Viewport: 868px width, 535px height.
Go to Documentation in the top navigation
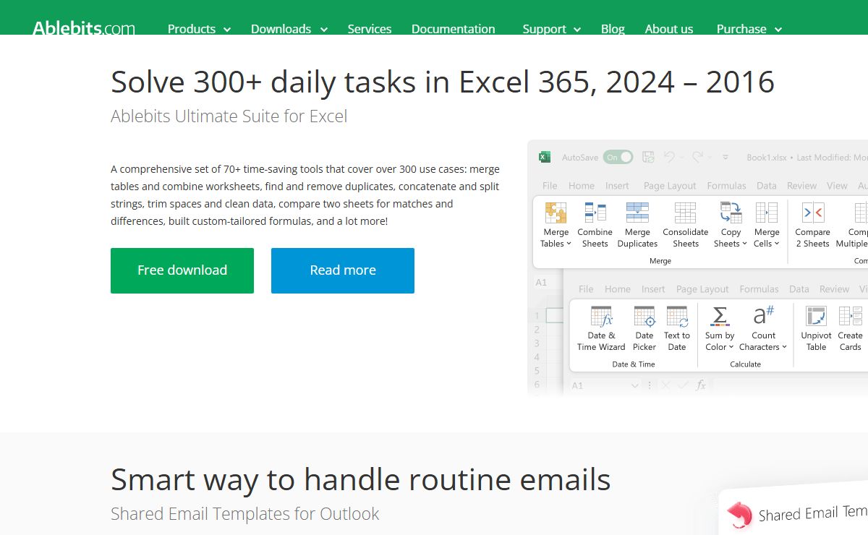(454, 29)
